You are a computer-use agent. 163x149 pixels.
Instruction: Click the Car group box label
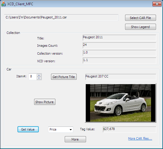click(9, 69)
